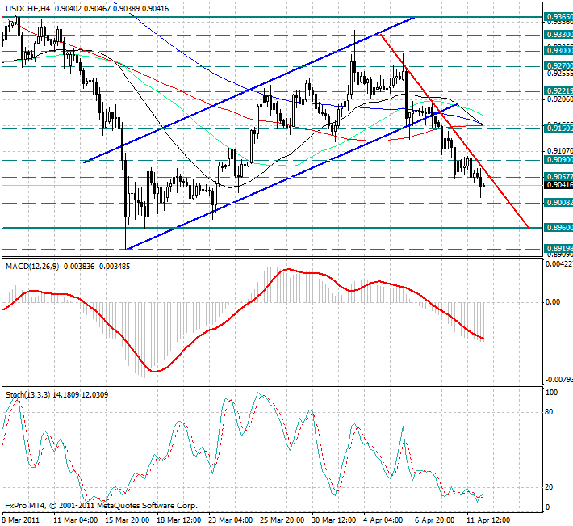Click the Stochastic scale value 20
Screen dimensions: 573x526
(x=549, y=487)
